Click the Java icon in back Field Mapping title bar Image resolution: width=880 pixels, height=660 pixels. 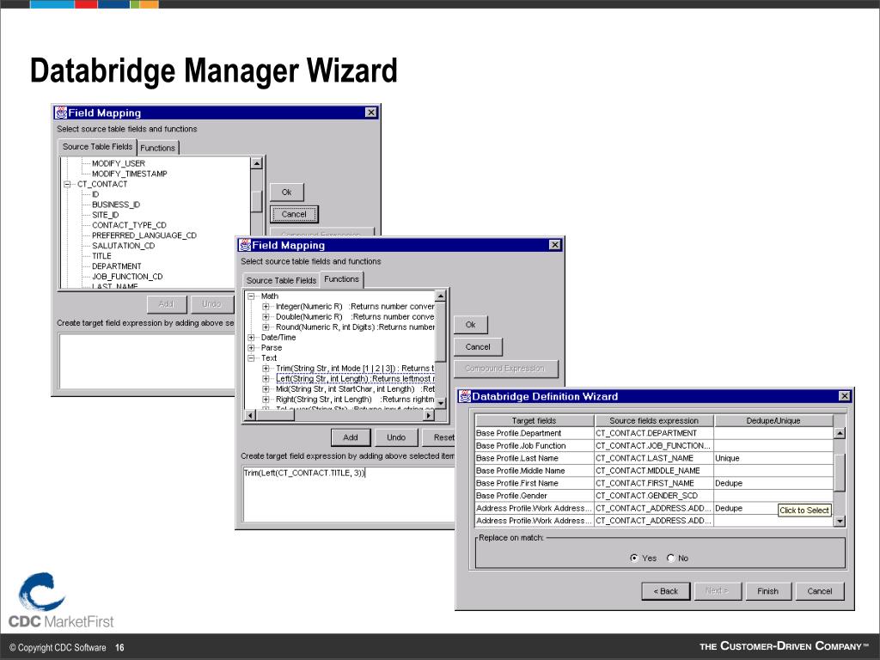pyautogui.click(x=61, y=113)
